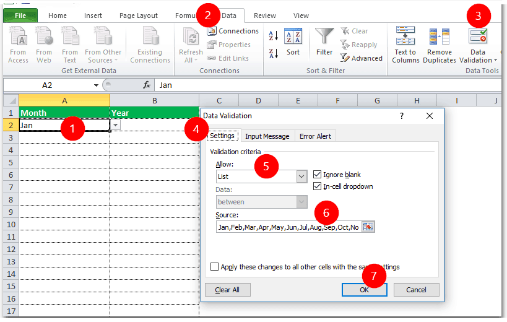
Task: Toggle the Ignore blank checkbox
Action: [318, 175]
